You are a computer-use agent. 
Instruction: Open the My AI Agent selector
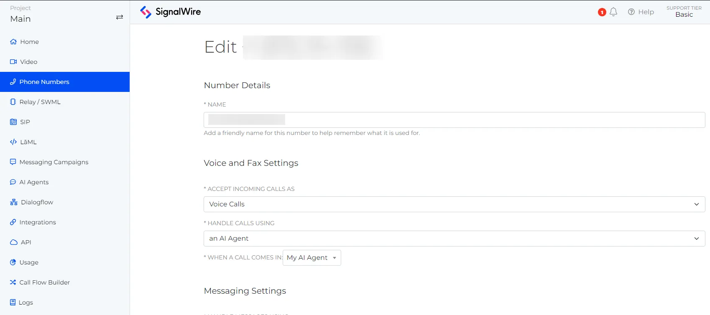click(x=312, y=258)
